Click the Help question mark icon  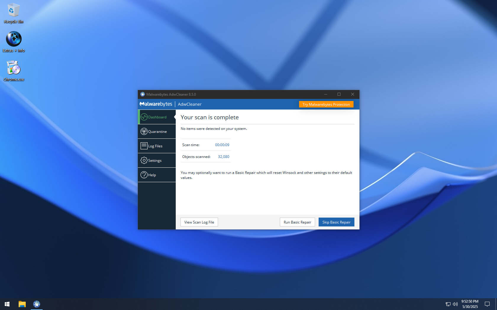[144, 175]
